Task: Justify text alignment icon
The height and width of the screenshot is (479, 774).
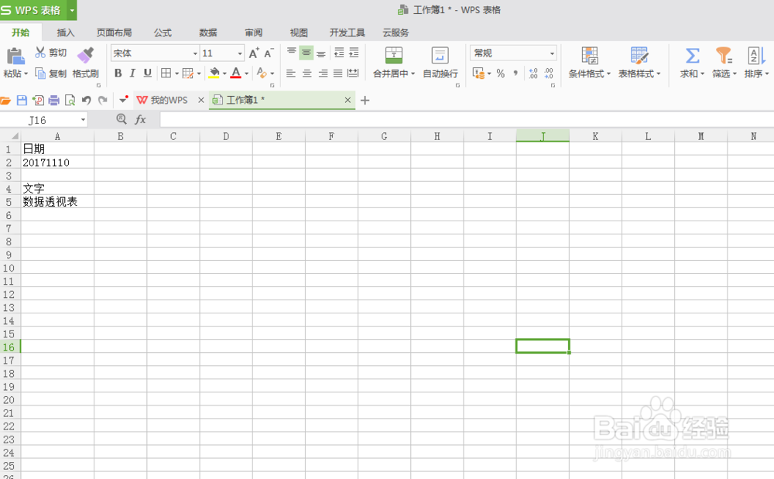Action: pos(337,74)
